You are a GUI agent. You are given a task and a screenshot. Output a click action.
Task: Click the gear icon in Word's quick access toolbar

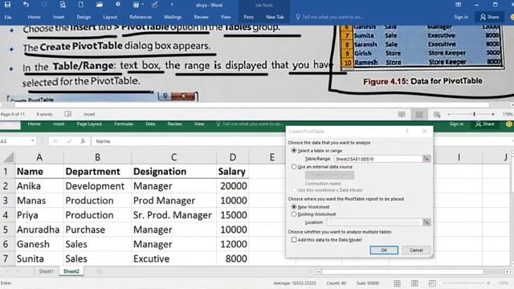coord(118,4)
